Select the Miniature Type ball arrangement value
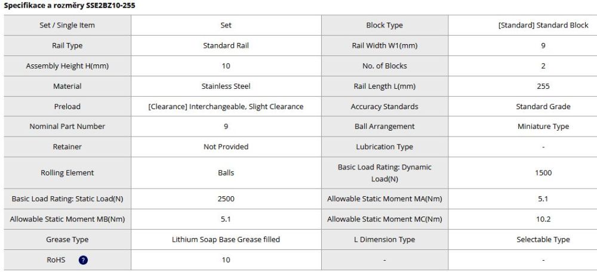The height and width of the screenshot is (272, 597). [543, 126]
